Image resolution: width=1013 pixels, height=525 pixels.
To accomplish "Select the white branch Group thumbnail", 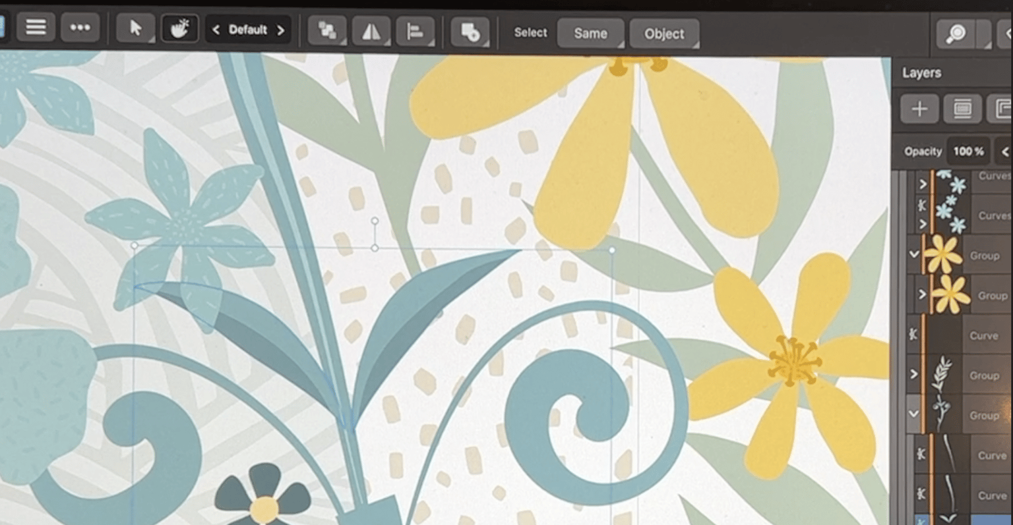I will tap(942, 374).
